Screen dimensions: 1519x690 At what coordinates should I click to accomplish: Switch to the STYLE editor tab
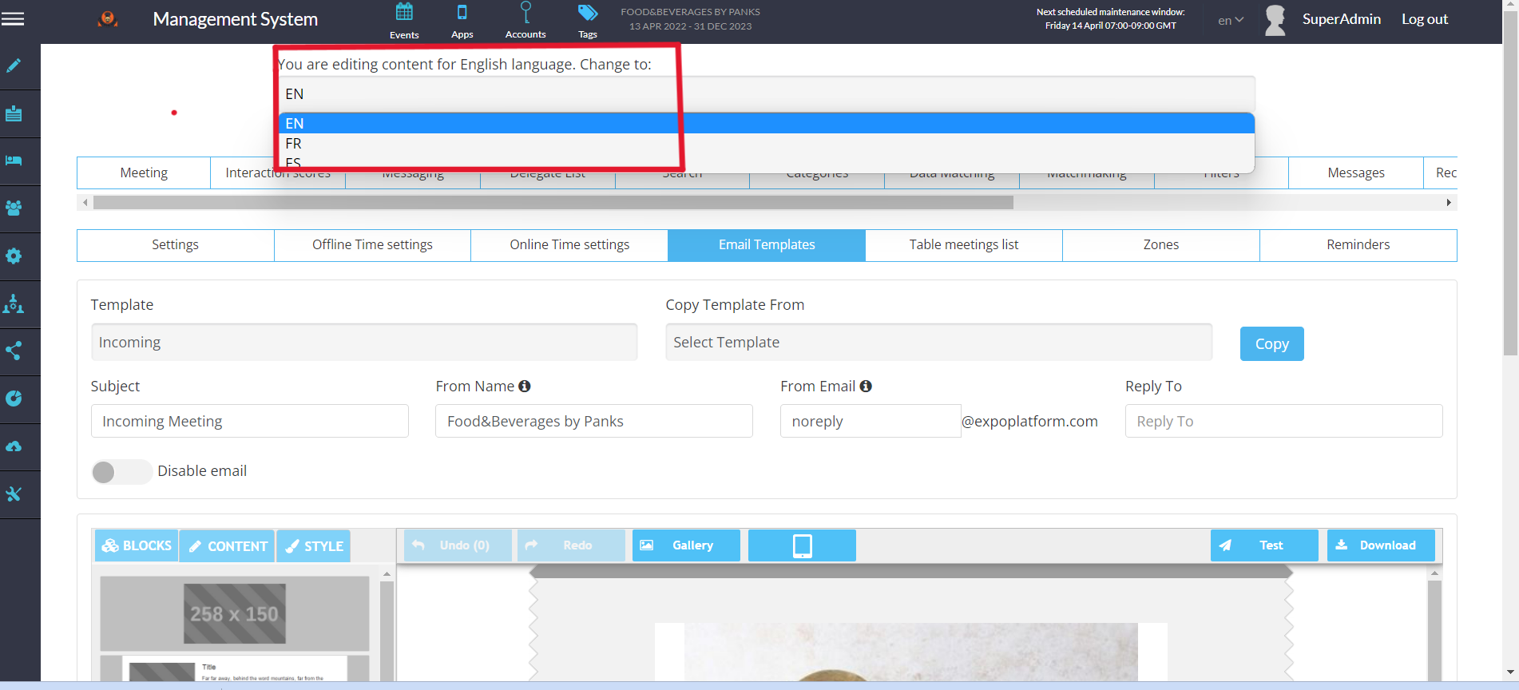pos(314,546)
